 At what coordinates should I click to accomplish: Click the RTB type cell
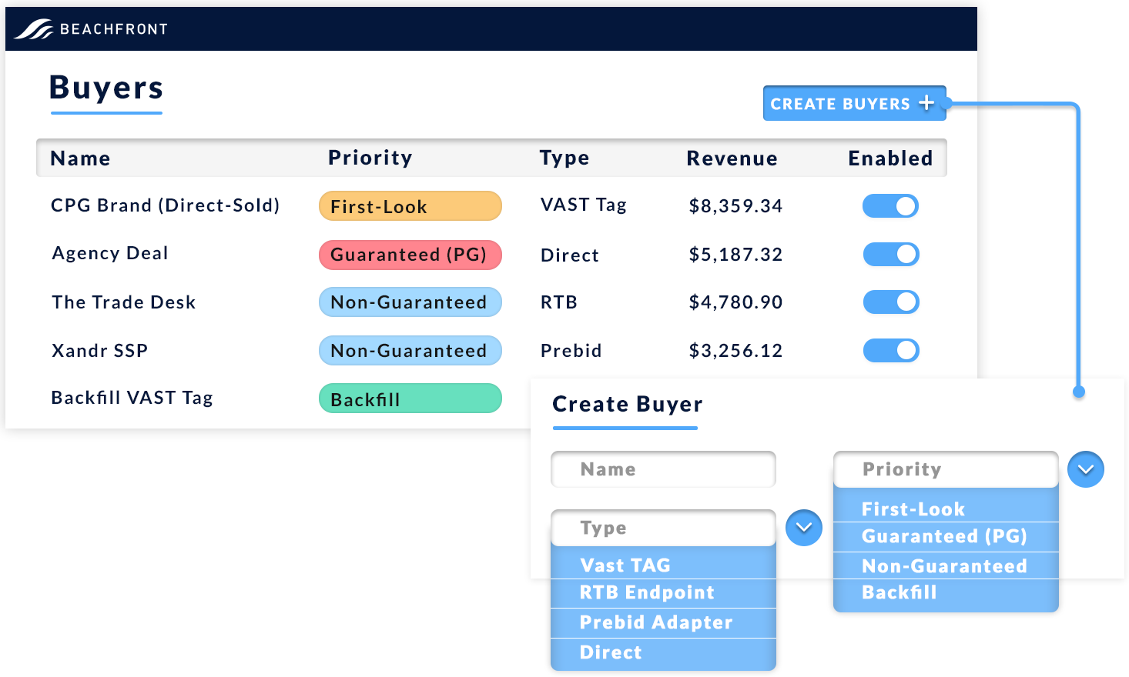(558, 302)
